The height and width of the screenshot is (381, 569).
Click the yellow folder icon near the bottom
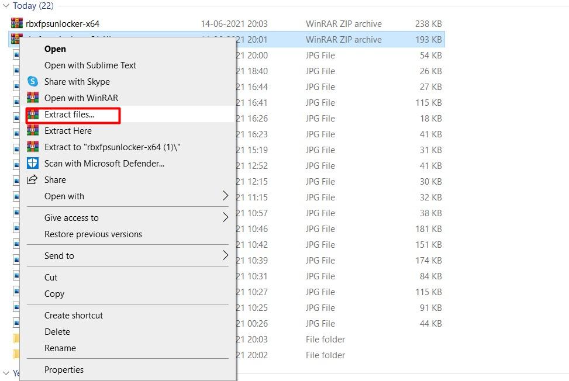click(15, 339)
